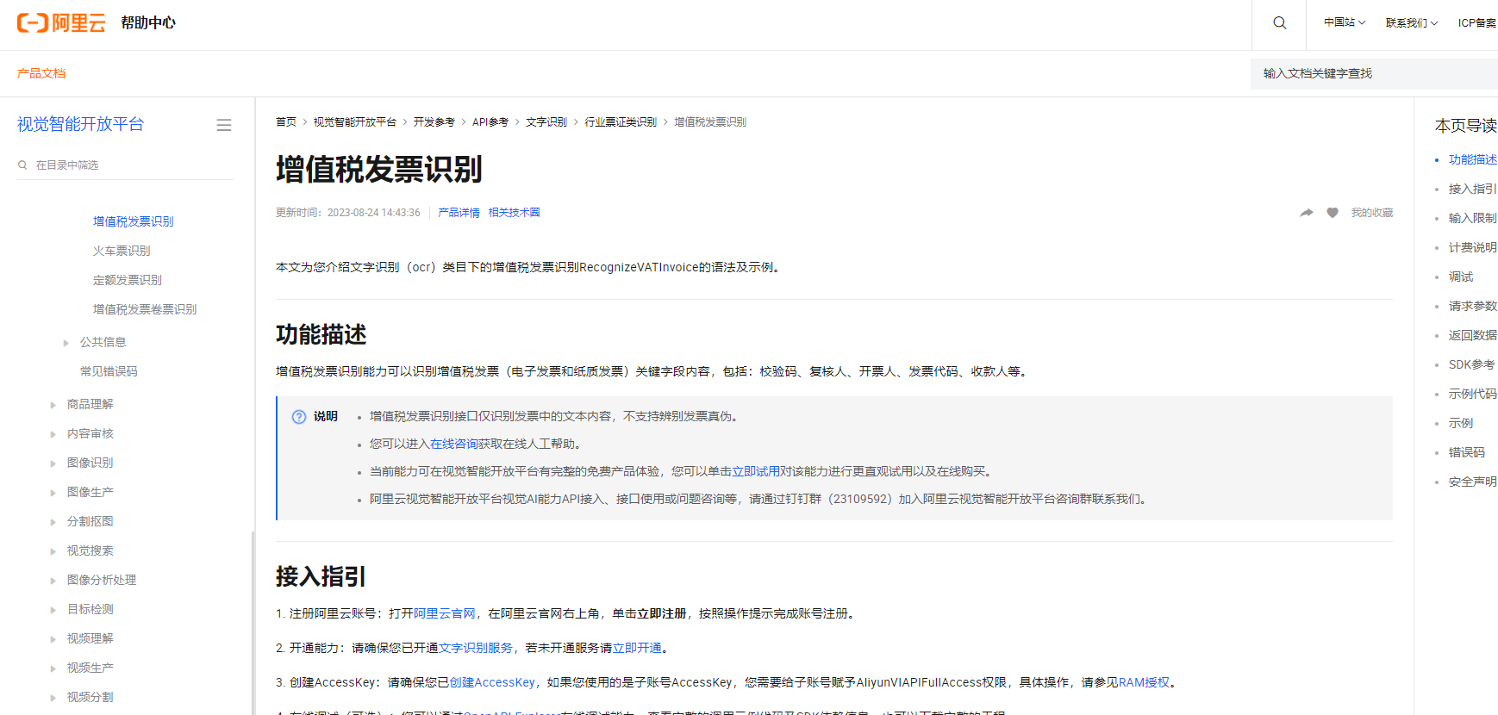Focus the 在目录中筛选 filter field
The width and height of the screenshot is (1498, 715).
(x=126, y=165)
